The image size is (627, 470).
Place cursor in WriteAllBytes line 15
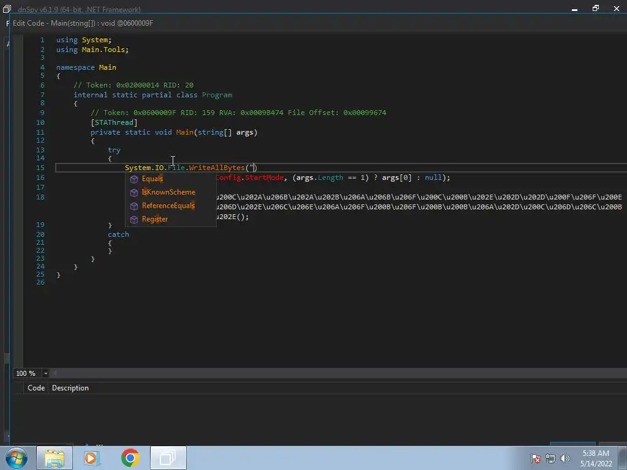tap(190, 168)
